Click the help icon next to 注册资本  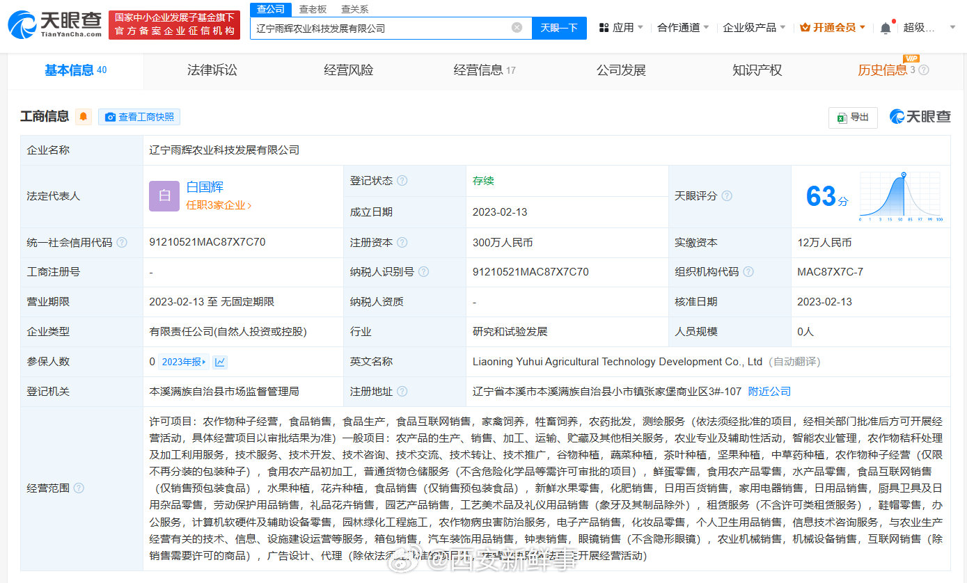402,243
